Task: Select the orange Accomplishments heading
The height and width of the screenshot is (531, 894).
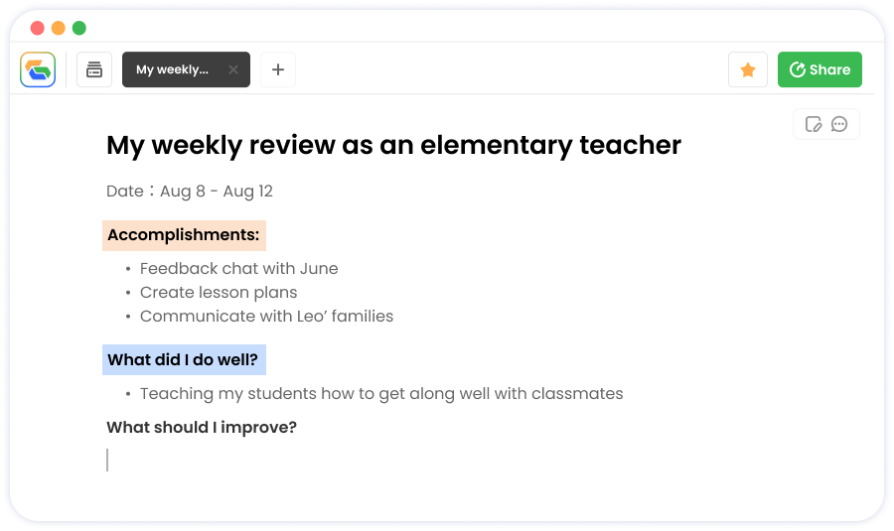Action: tap(184, 235)
